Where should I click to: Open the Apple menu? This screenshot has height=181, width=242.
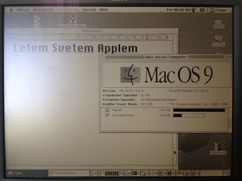tap(11, 10)
